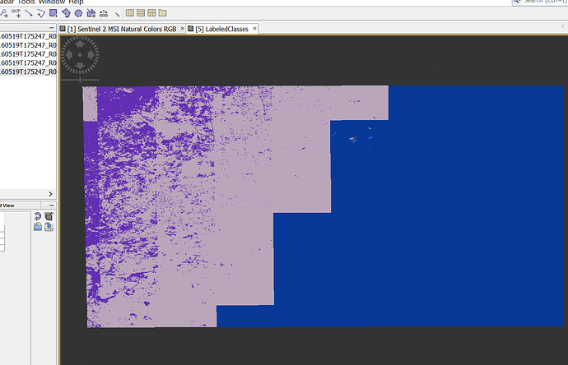Activate the Range Finder tool
The image size is (568, 365).
coord(104,13)
